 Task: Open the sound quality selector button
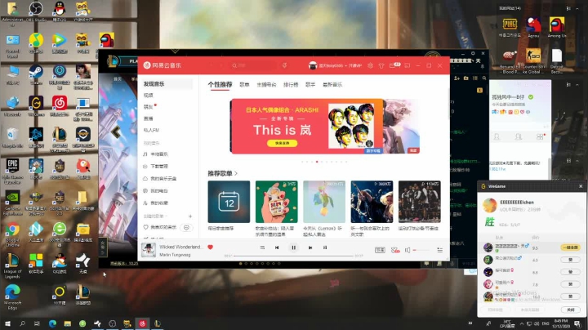380,250
